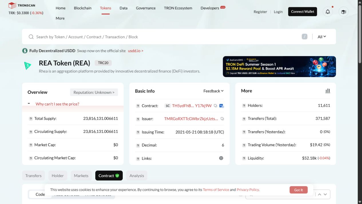Open the usdd.io link
The image size is (362, 204).
136,51
